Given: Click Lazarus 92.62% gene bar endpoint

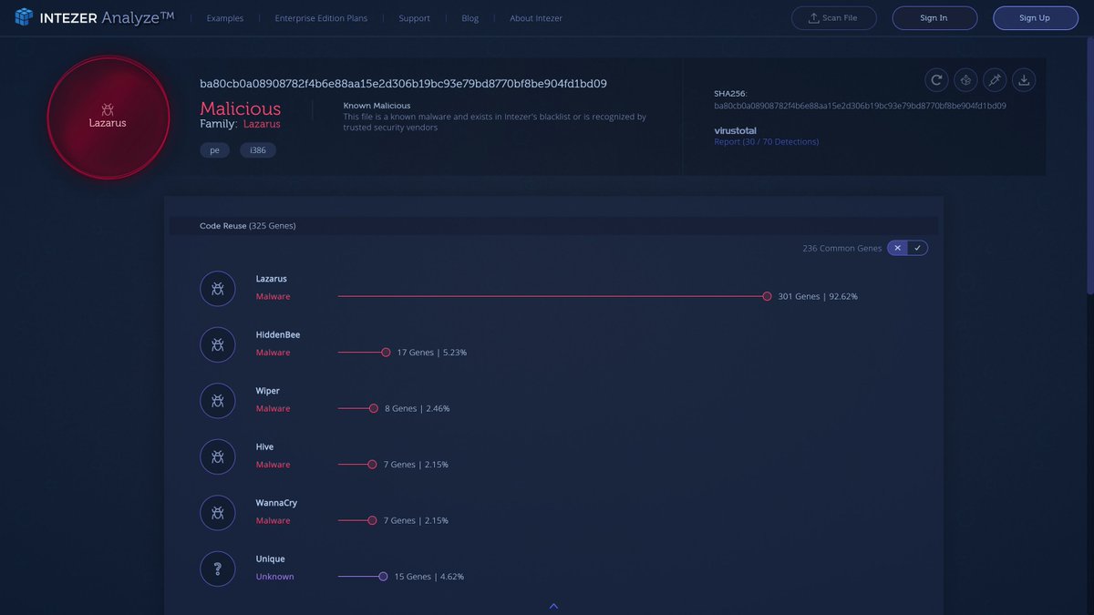Looking at the screenshot, I should click(768, 296).
